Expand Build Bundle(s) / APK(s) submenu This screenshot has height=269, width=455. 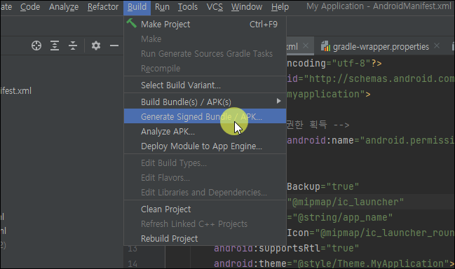coord(205,102)
